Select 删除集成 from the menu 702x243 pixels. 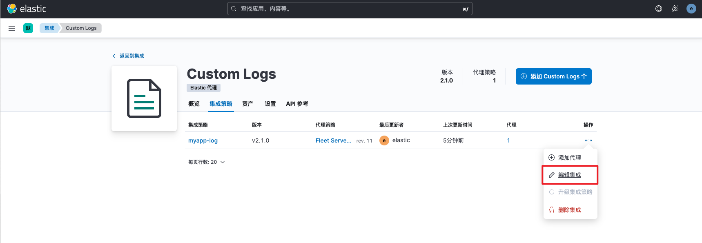pyautogui.click(x=571, y=210)
